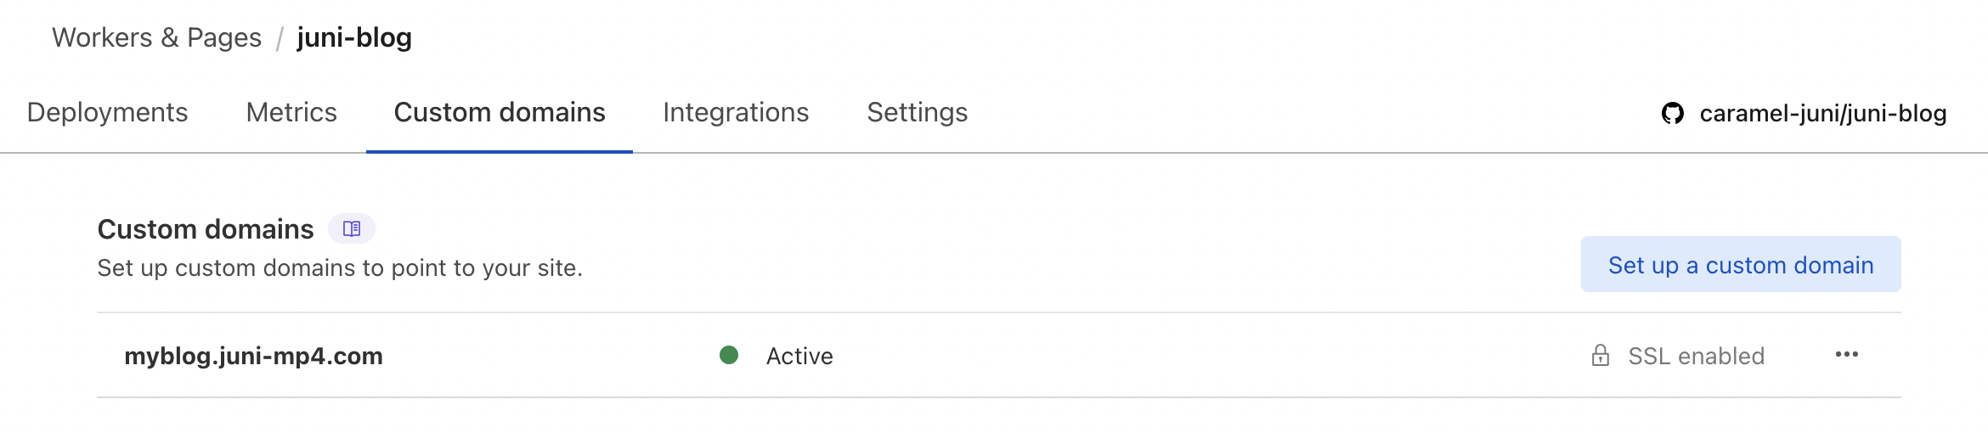Click the green Active status dot

point(728,355)
